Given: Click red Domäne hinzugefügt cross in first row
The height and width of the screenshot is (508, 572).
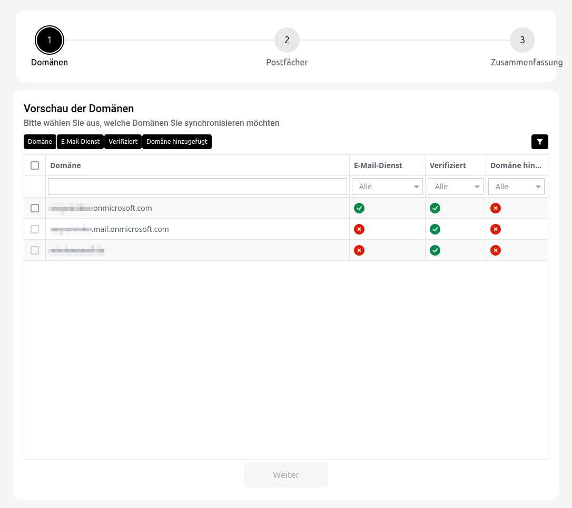Looking at the screenshot, I should click(x=495, y=208).
